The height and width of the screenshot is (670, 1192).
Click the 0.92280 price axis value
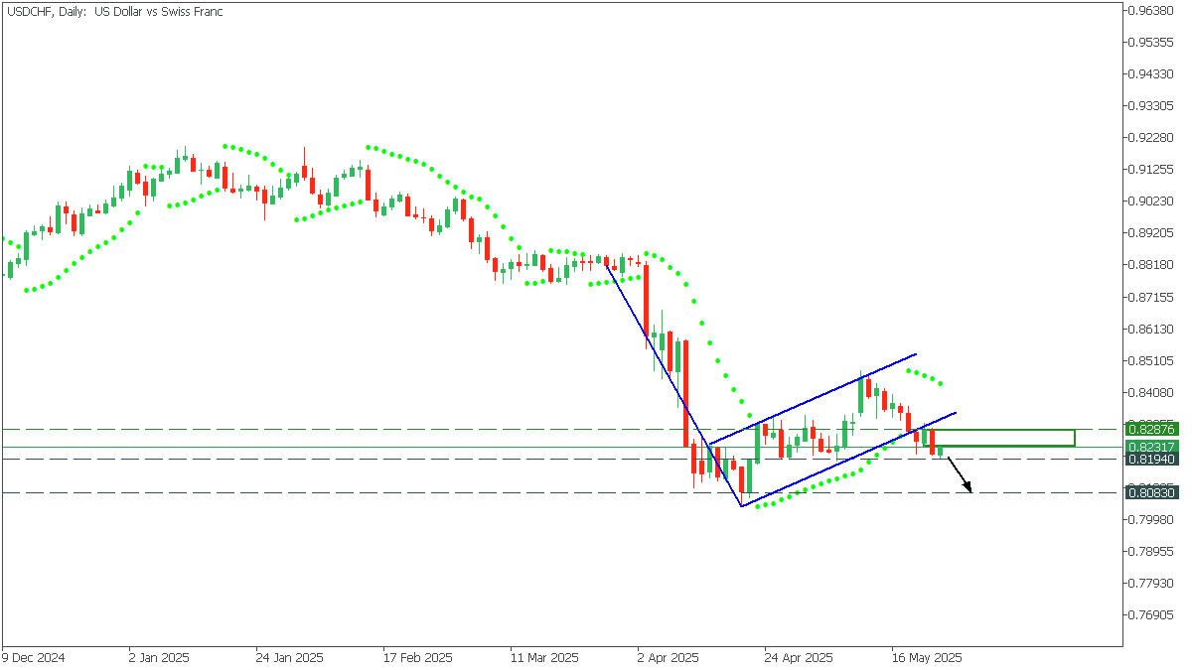point(1153,138)
